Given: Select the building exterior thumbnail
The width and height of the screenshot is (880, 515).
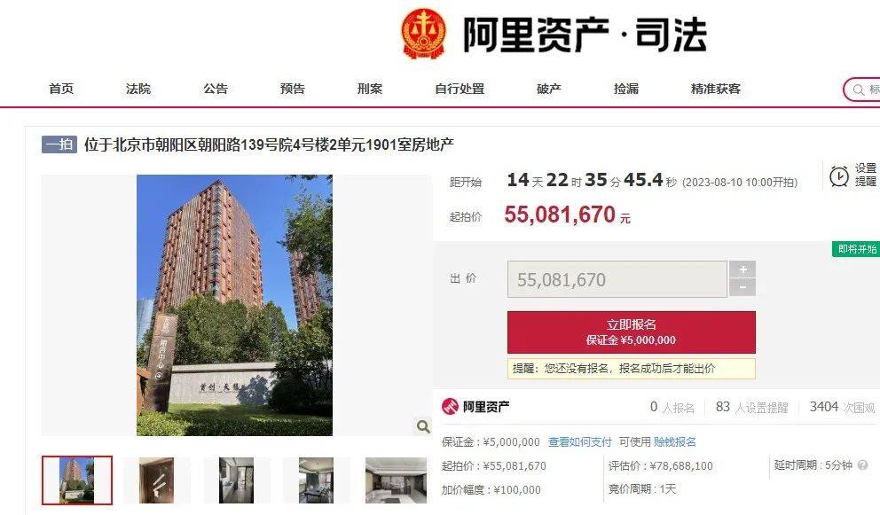Looking at the screenshot, I should (x=77, y=480).
